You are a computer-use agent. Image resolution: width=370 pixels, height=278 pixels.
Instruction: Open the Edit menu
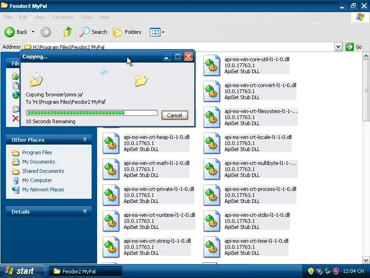(x=23, y=17)
